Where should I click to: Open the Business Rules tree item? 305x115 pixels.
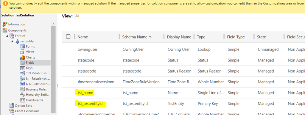(36, 89)
